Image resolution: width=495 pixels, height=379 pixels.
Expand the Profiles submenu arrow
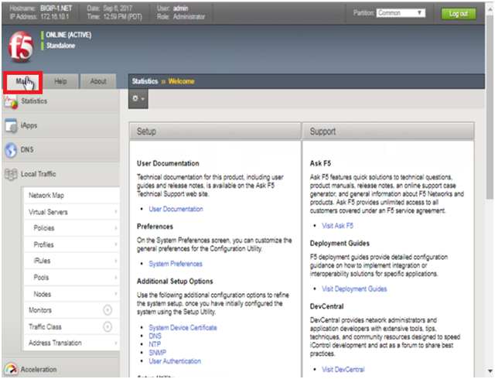pos(115,245)
